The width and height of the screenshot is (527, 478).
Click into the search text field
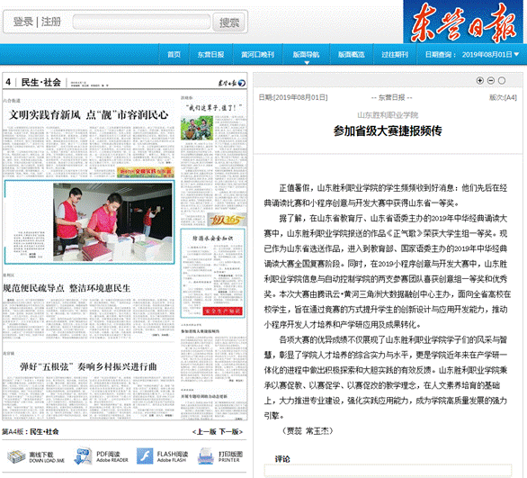point(141,23)
